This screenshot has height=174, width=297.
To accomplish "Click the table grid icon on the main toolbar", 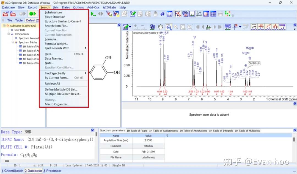I will coord(213,14).
